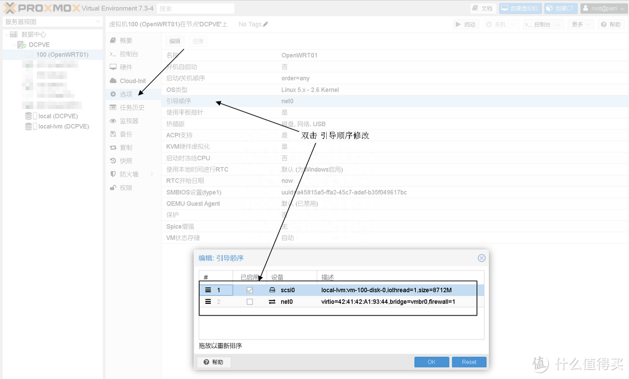
Task: Click the gear icon beside 选项
Action: pos(113,94)
